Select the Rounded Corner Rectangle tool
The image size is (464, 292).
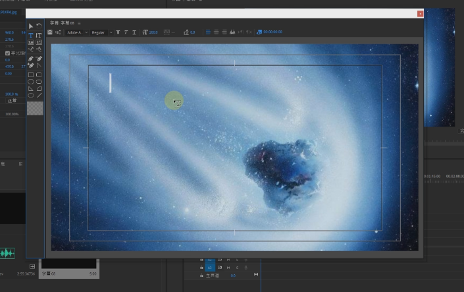(39, 74)
